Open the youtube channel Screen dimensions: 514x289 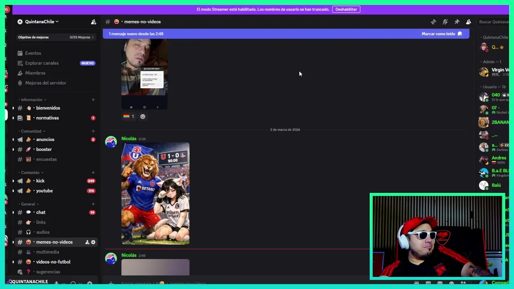[56, 191]
